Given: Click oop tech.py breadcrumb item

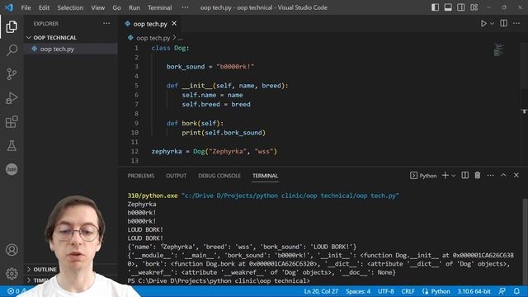Looking at the screenshot, I should click(153, 38).
